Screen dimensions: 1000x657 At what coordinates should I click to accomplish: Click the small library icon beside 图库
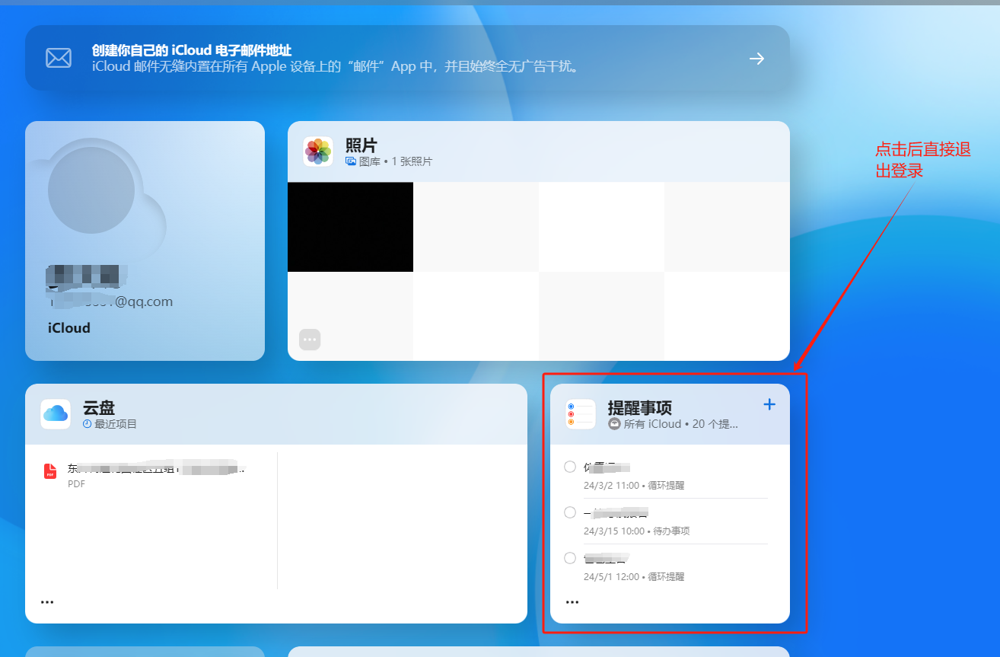(x=351, y=161)
